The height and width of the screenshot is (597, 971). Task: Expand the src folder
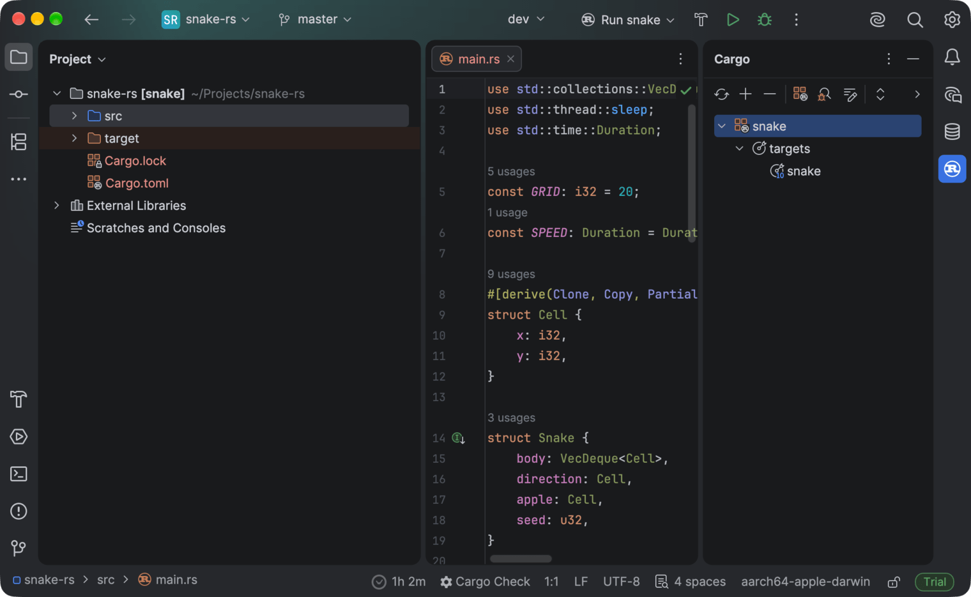tap(74, 116)
